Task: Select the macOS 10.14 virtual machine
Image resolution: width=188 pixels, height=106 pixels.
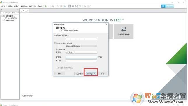Action: 12,18
